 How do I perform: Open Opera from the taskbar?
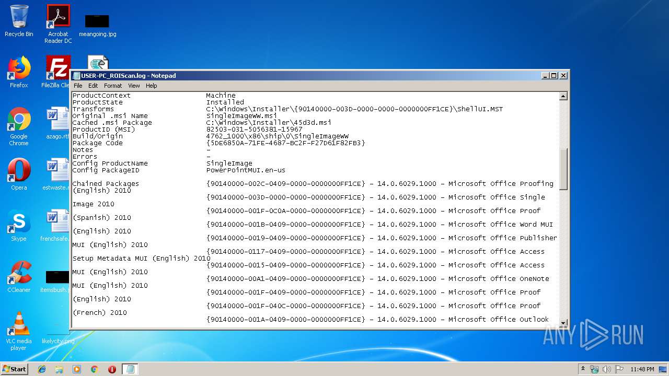[x=112, y=369]
